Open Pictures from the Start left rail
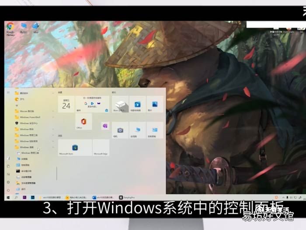306x230 pixels. pos(8,174)
